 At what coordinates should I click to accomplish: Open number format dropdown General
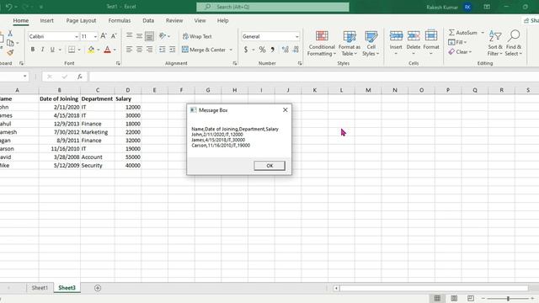pos(297,36)
